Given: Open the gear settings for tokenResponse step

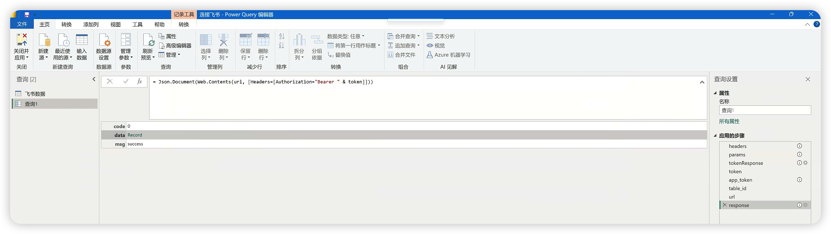Looking at the screenshot, I should tap(805, 163).
